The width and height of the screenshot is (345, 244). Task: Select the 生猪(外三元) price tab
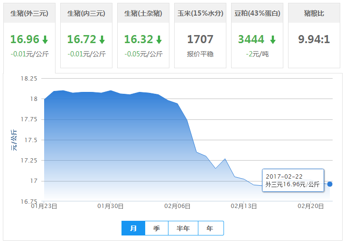tap(29, 13)
